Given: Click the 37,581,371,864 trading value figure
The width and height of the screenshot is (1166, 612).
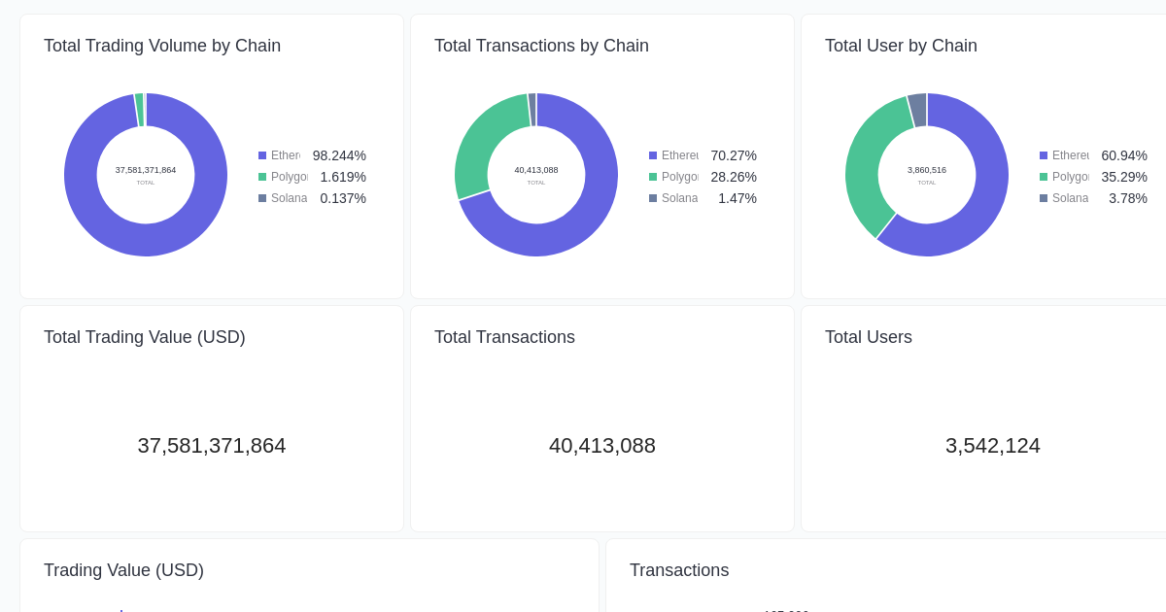Looking at the screenshot, I should (x=212, y=446).
